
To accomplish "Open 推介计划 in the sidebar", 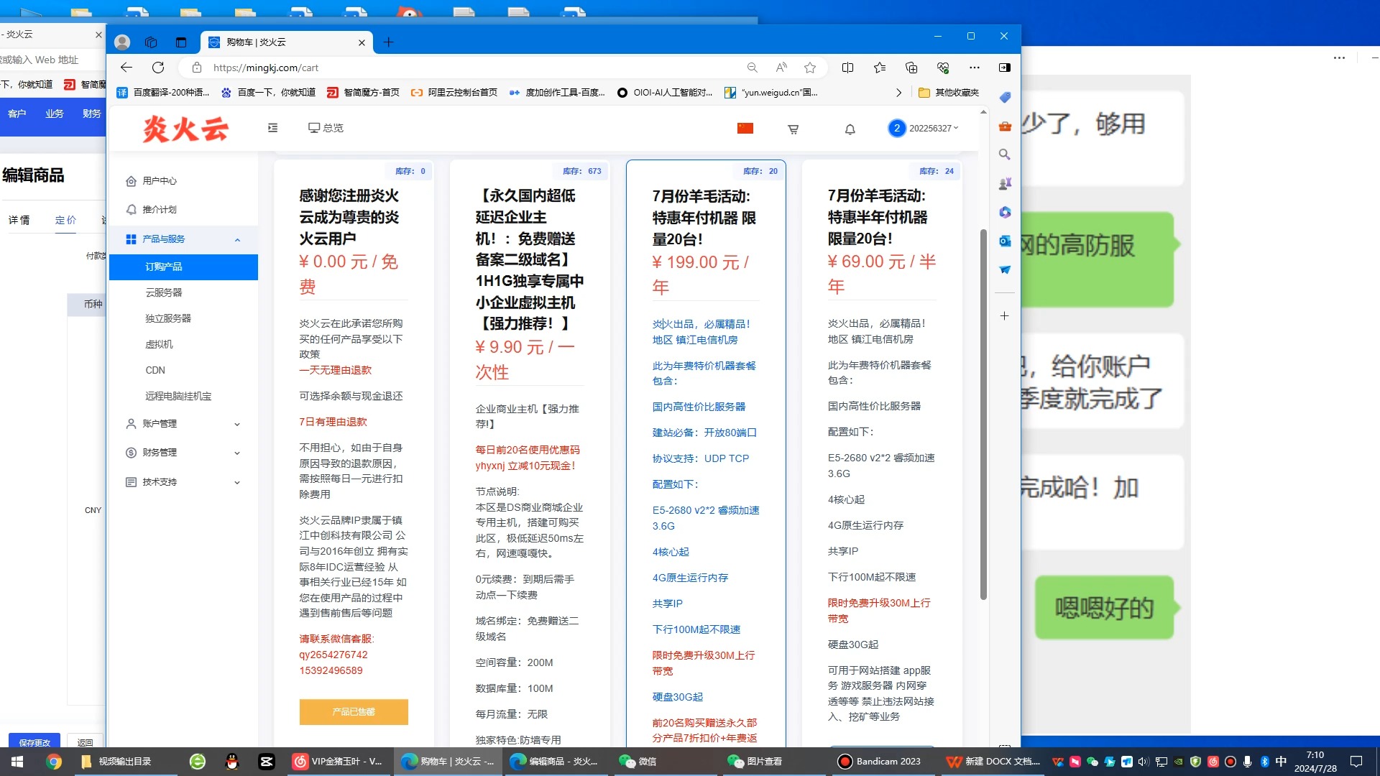I will click(159, 210).
